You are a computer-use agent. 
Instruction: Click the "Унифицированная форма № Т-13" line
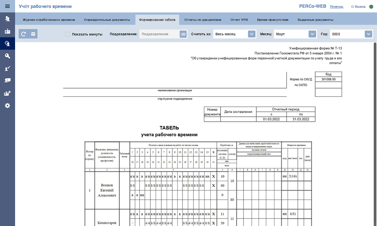click(x=316, y=48)
